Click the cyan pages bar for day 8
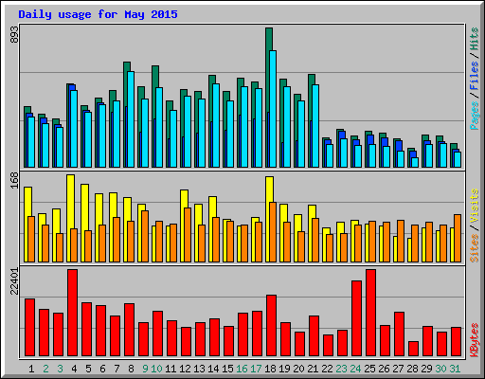485x379 pixels. [131, 119]
